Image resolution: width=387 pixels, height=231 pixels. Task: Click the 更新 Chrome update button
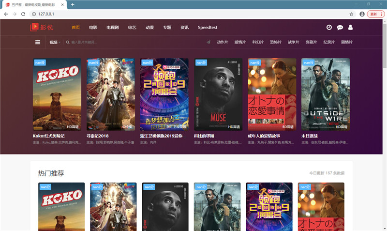click(x=375, y=14)
